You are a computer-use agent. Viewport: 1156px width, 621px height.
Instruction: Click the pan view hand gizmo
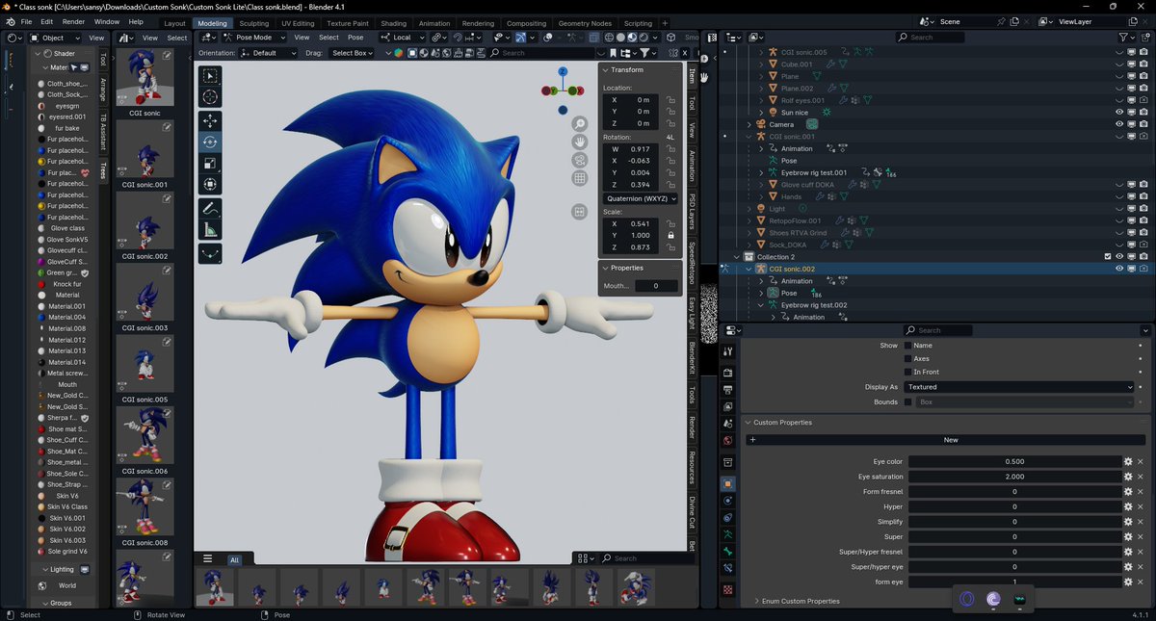(x=580, y=142)
